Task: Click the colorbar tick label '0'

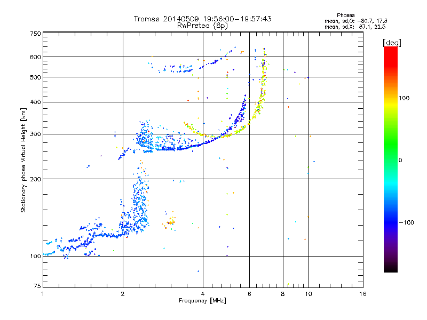Action: 400,161
